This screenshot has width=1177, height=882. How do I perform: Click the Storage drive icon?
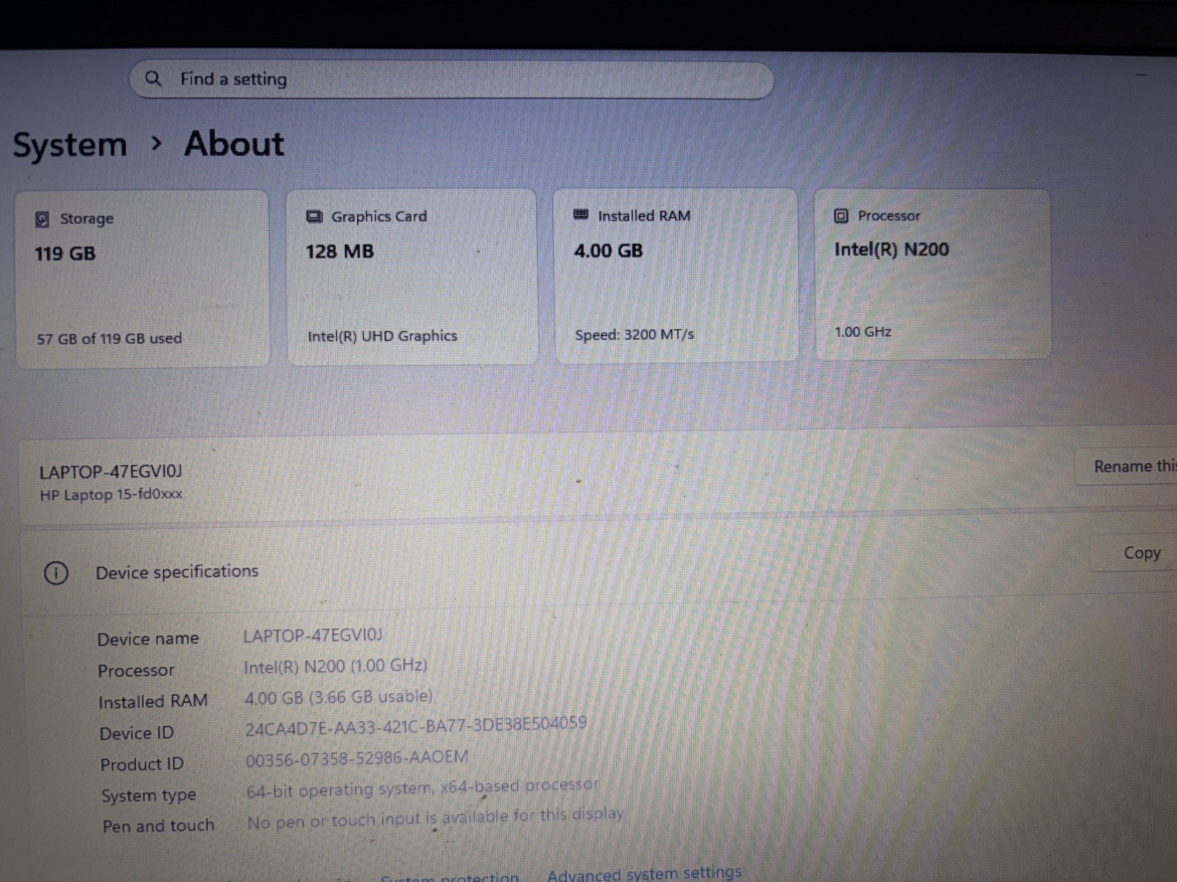pyautogui.click(x=43, y=219)
